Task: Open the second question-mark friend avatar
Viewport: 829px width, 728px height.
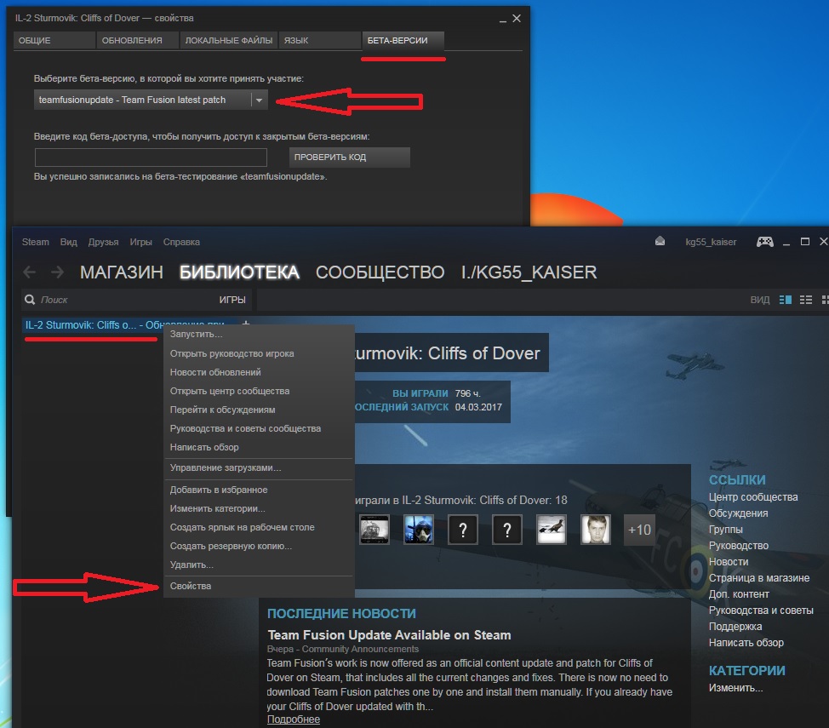Action: click(x=507, y=529)
